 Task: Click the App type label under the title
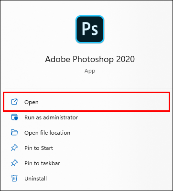coord(90,71)
